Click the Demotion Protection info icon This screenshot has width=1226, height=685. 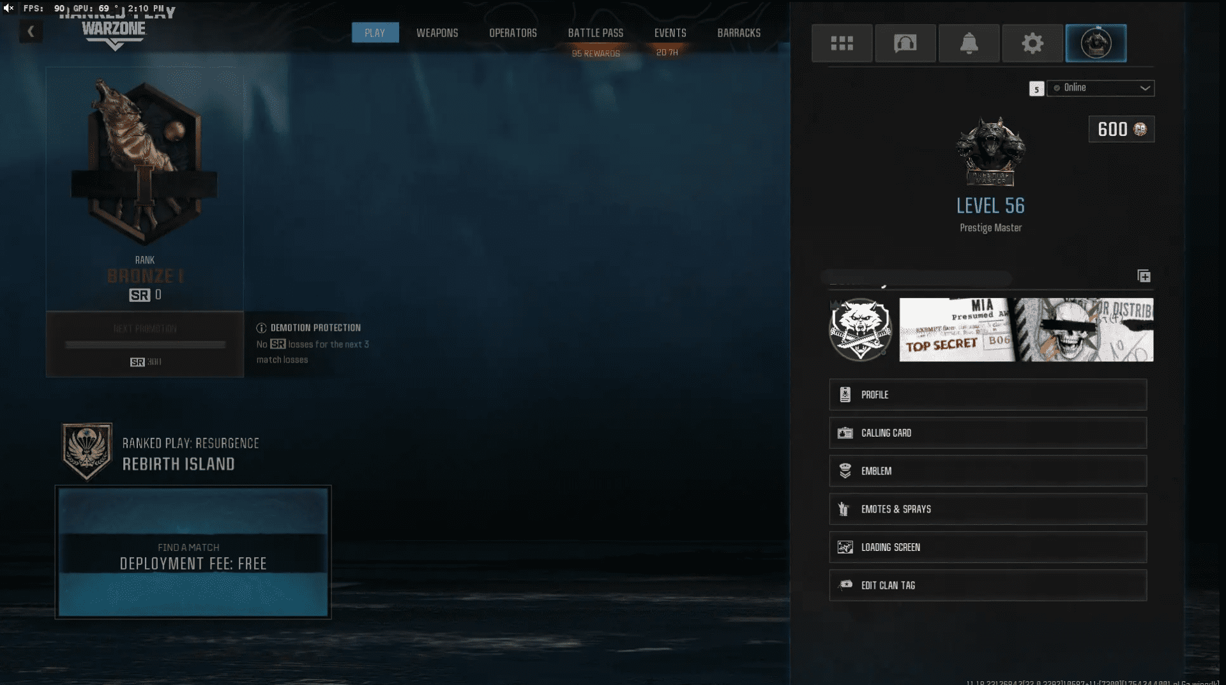click(x=261, y=328)
